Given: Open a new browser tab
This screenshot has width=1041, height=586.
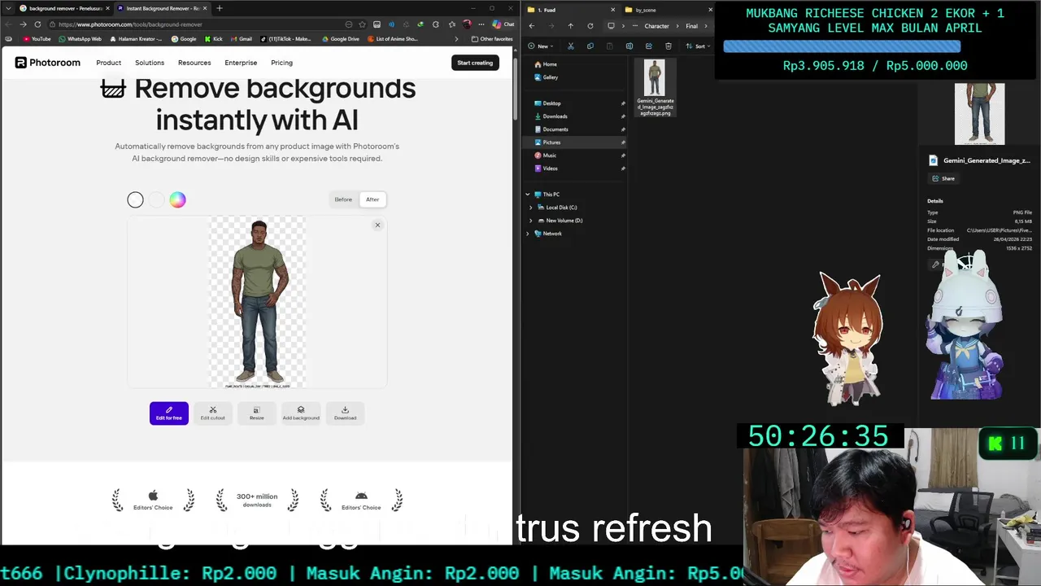Looking at the screenshot, I should tap(219, 8).
